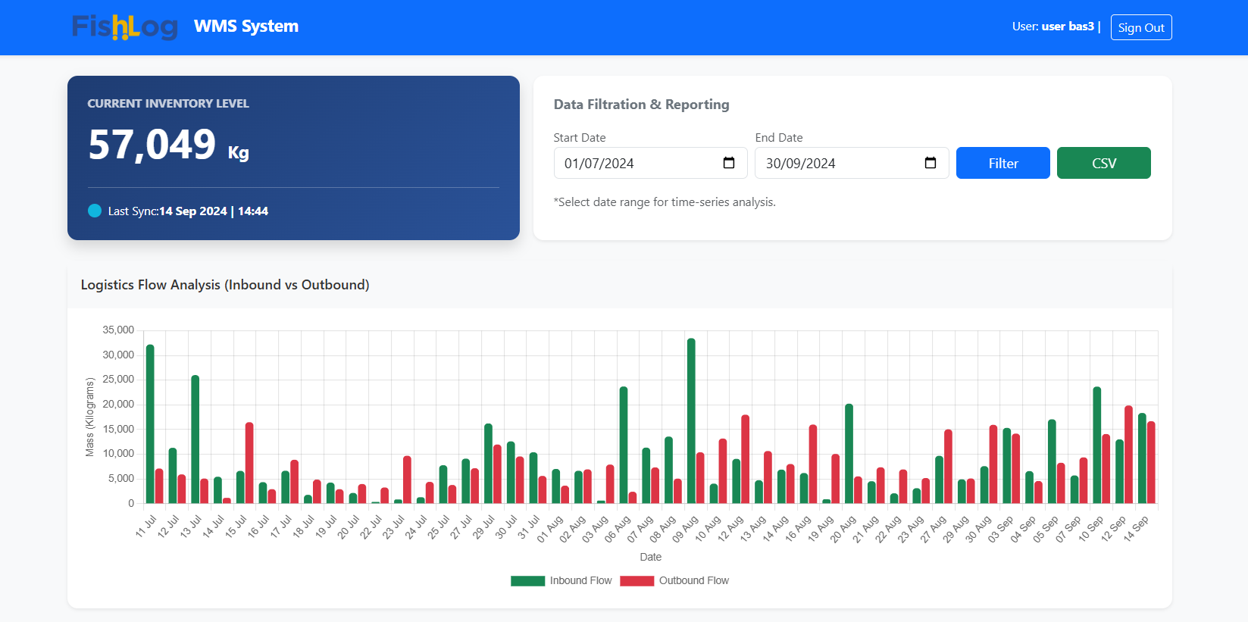Click the 06 Aug inbound bar
Viewport: 1248px width, 622px height.
tap(624, 445)
